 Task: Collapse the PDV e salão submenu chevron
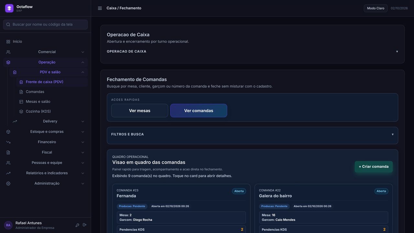[x=83, y=72]
